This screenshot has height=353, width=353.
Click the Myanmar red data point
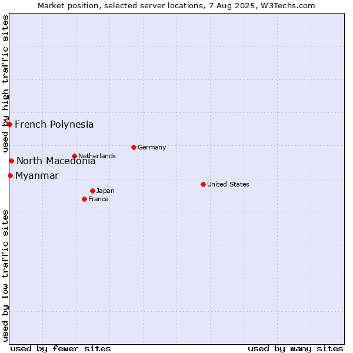(11, 175)
